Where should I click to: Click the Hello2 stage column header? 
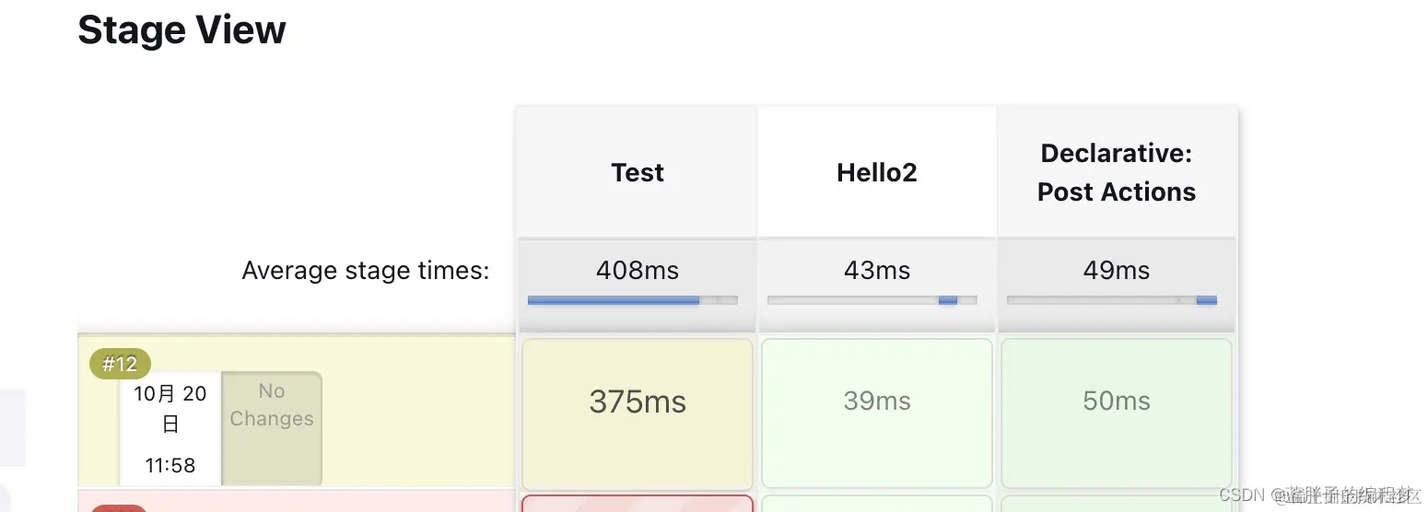(877, 172)
